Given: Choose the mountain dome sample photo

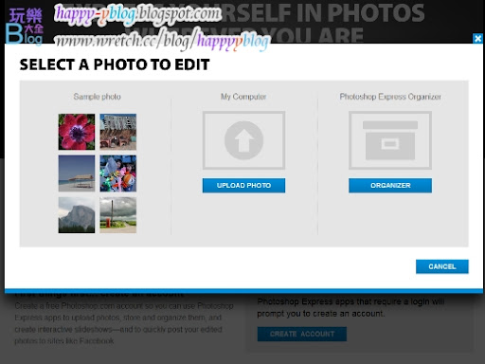Looking at the screenshot, I should pyautogui.click(x=77, y=215).
